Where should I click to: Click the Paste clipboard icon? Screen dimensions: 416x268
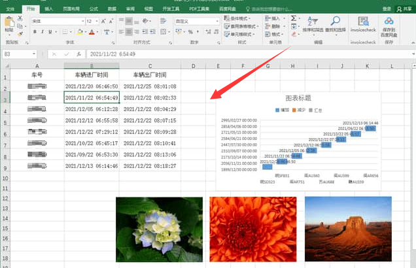[9, 24]
